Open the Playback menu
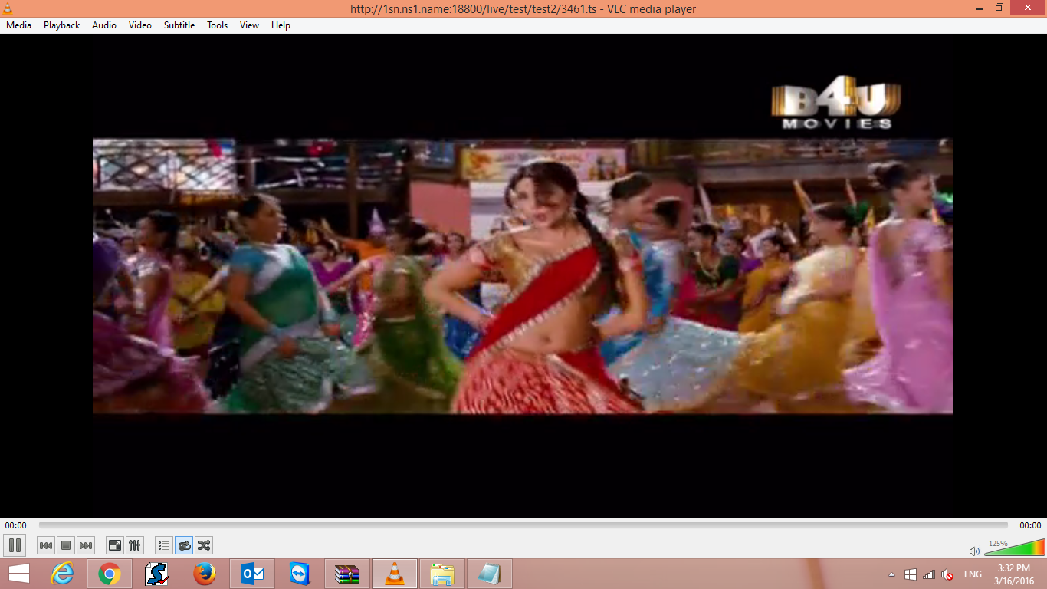Viewport: 1047px width, 589px height. click(x=62, y=25)
